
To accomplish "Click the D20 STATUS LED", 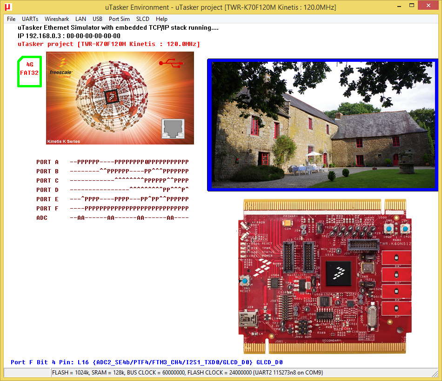I will pos(243,252).
